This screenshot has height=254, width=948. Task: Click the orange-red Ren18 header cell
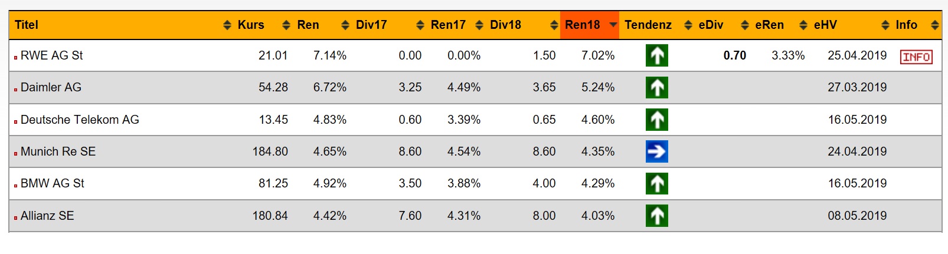pos(582,25)
